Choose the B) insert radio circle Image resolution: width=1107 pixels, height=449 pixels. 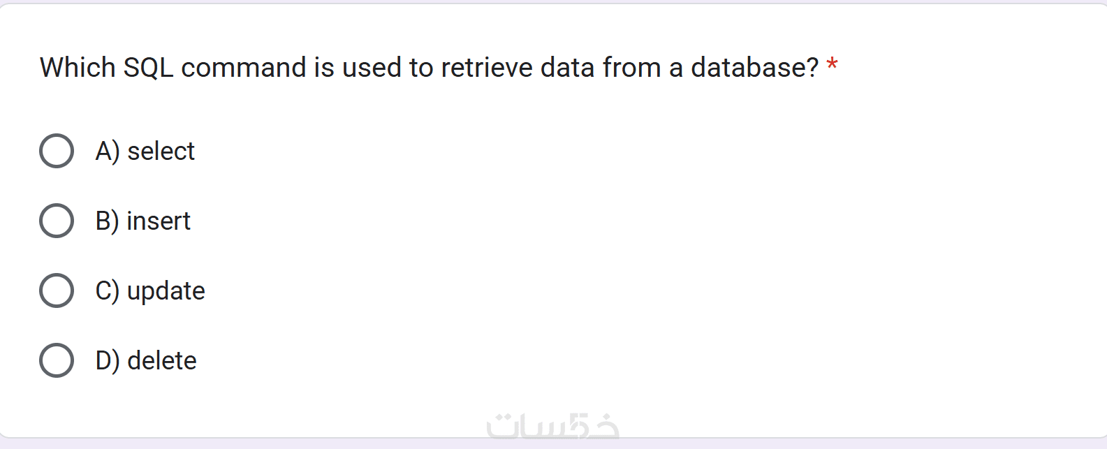[57, 221]
